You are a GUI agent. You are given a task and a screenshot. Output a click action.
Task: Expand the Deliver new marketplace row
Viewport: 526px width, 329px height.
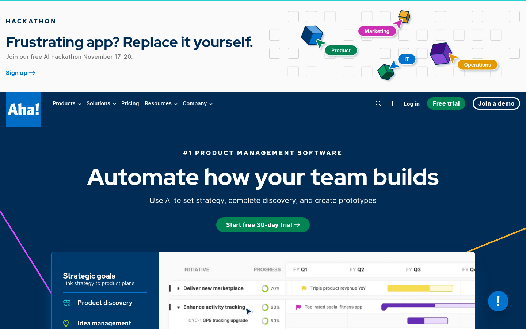click(178, 288)
